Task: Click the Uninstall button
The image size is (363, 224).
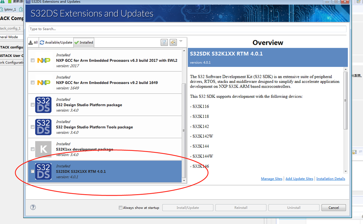Action: [x=294, y=208]
